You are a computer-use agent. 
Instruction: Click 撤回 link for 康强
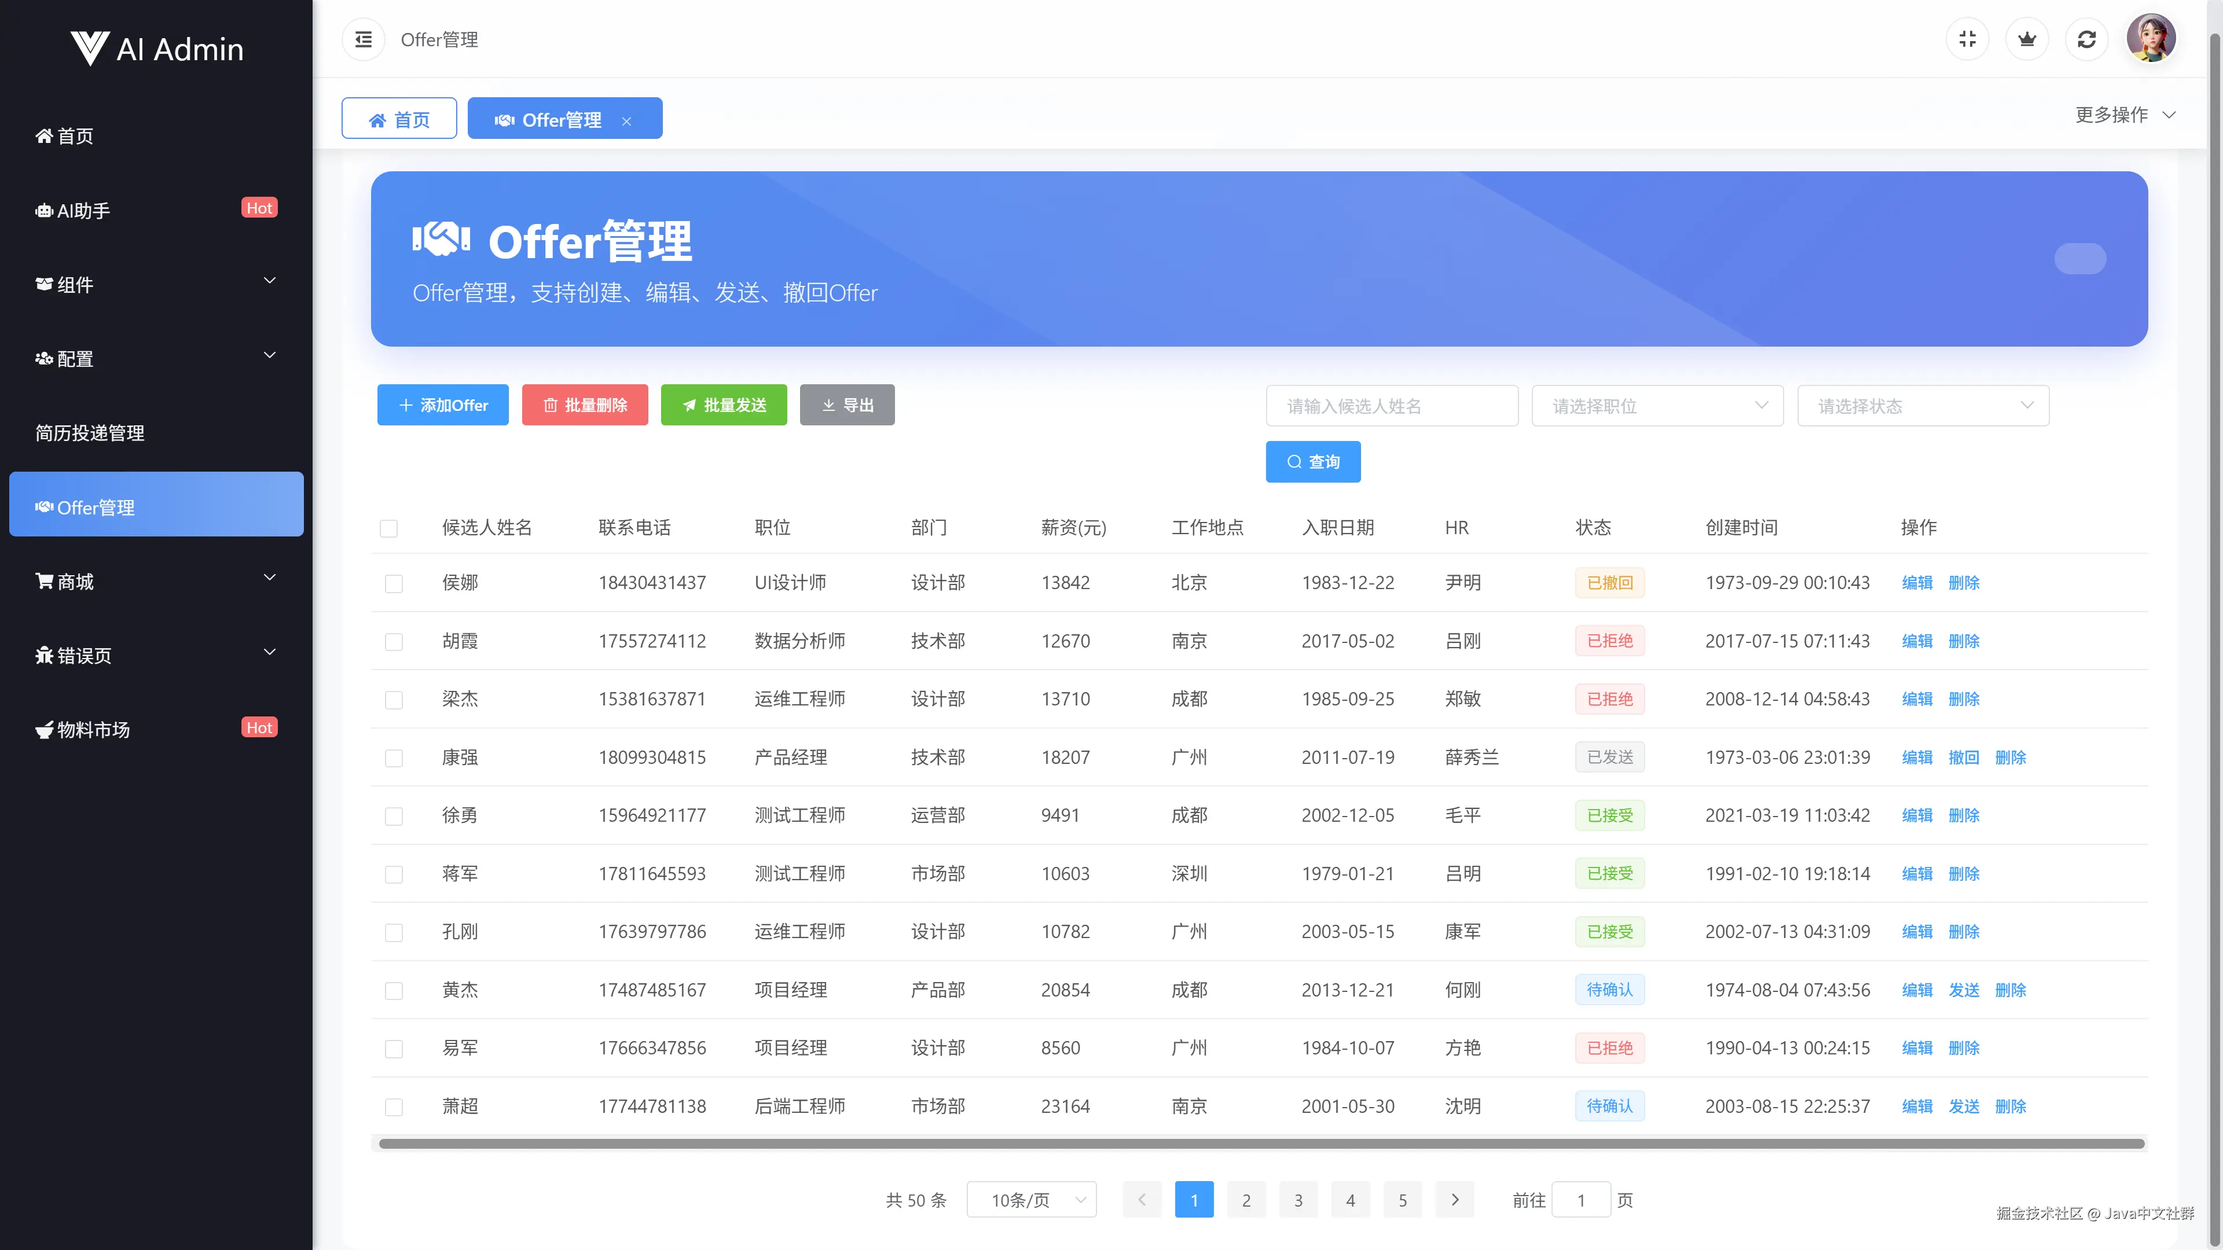(1963, 758)
